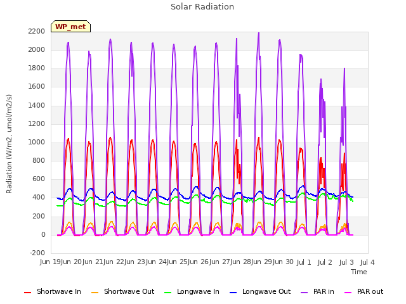This screenshot has height=304, width=406.
Task: Click the 1000 y-axis tick label
Action: 37,142
